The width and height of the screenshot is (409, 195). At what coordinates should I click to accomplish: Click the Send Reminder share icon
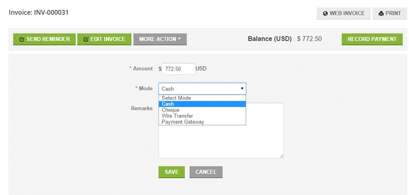coord(22,39)
